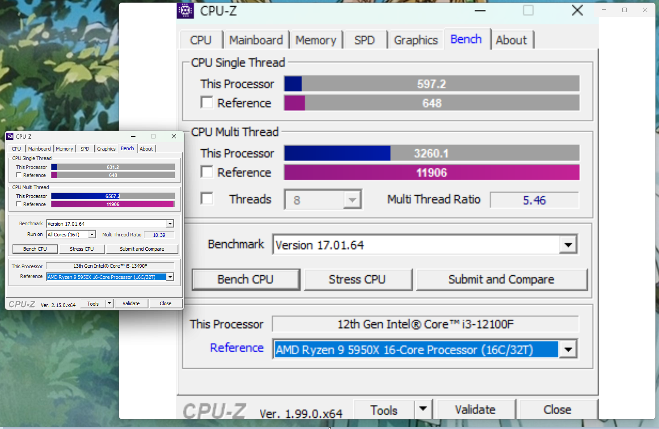Open the SPD tab in large CPU-Z window
659x429 pixels.
coord(365,40)
